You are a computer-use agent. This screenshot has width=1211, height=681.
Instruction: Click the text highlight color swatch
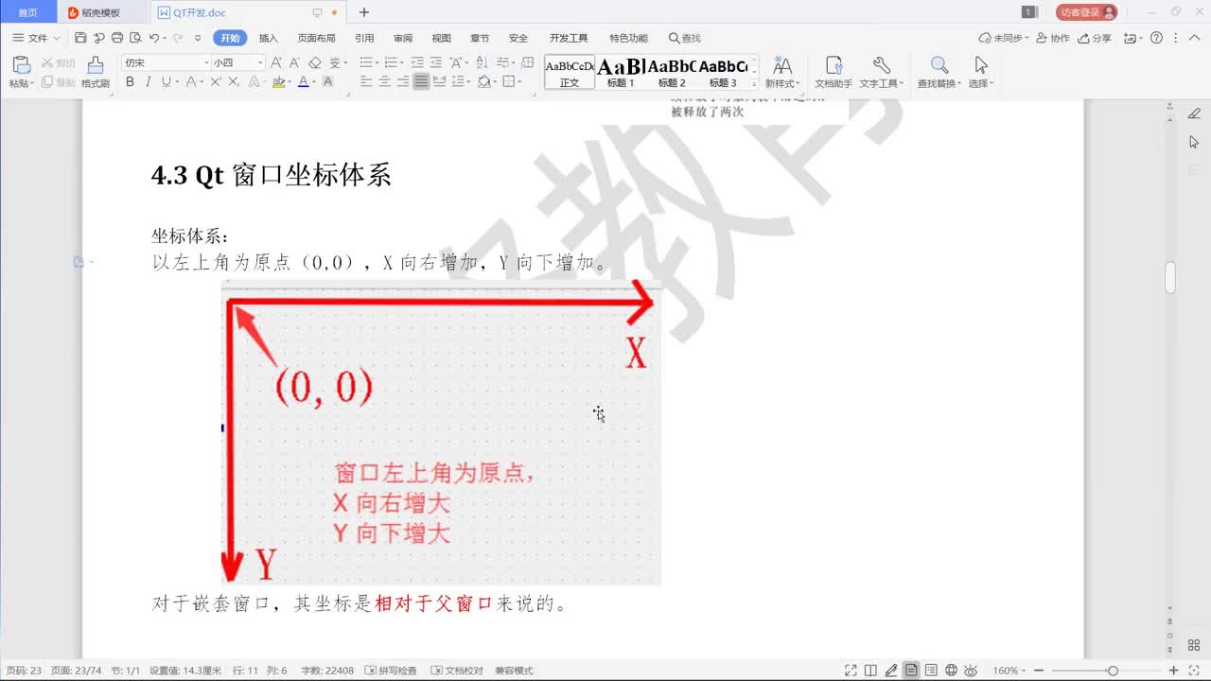(x=278, y=82)
